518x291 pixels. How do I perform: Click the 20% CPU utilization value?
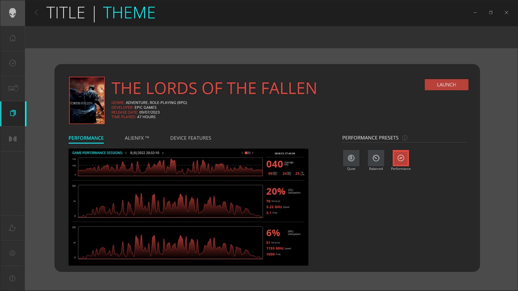click(276, 192)
